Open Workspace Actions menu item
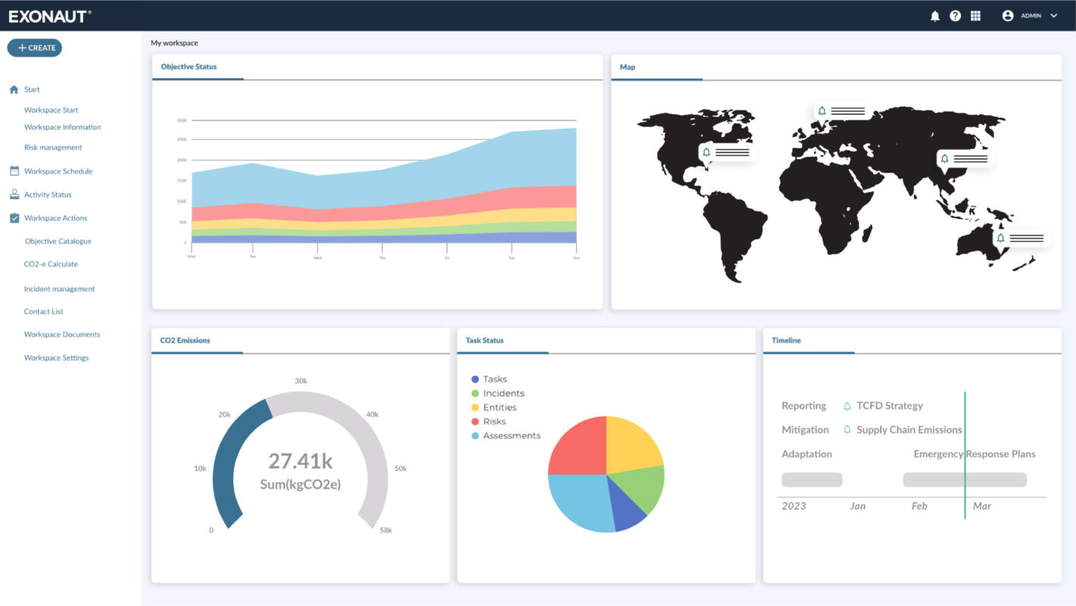 pyautogui.click(x=56, y=218)
